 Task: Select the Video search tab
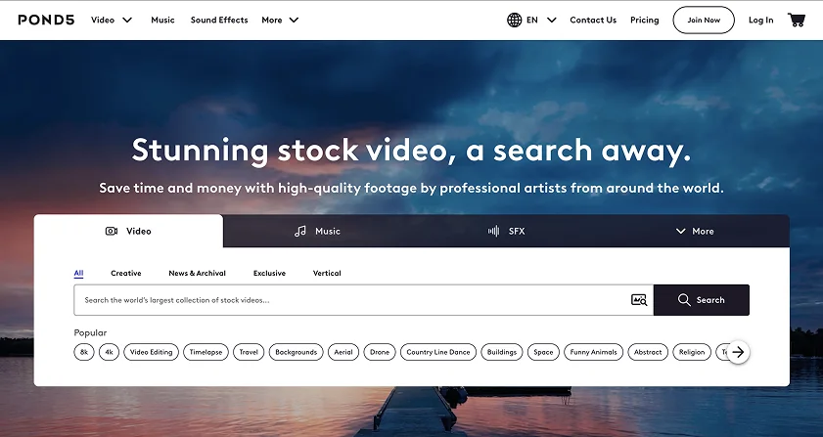click(x=128, y=231)
